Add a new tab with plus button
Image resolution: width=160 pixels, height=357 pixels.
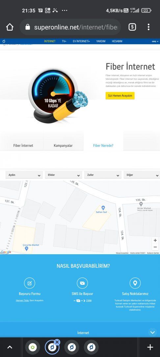(150, 347)
